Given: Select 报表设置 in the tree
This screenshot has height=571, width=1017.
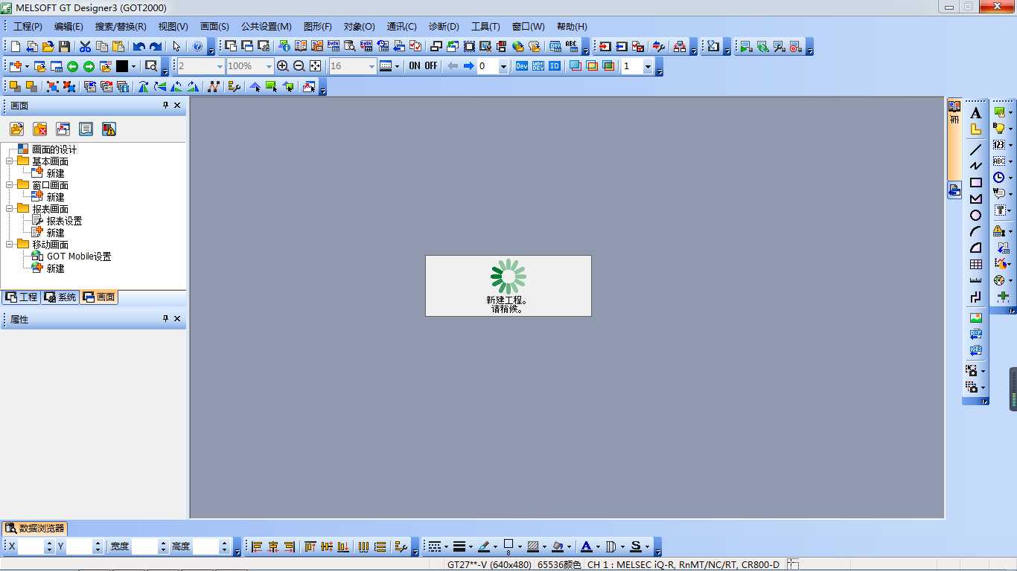Looking at the screenshot, I should pyautogui.click(x=64, y=221).
